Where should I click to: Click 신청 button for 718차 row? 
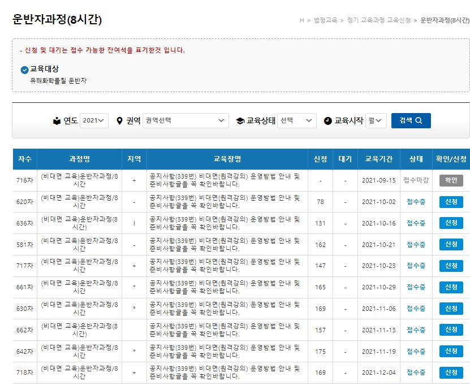pos(451,372)
